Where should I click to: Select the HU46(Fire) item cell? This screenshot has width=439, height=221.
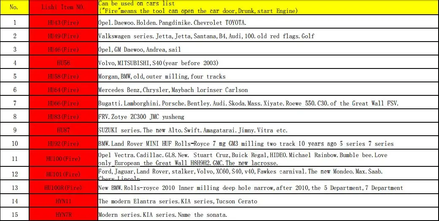63,49
